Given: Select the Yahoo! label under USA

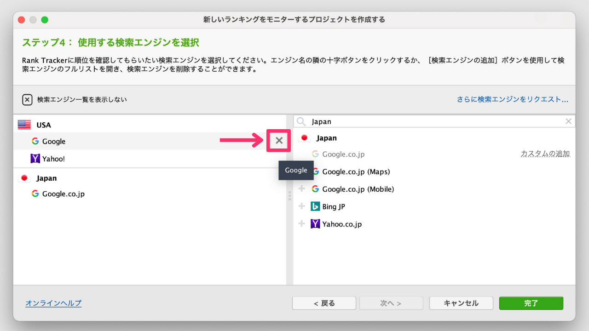Looking at the screenshot, I should point(54,159).
